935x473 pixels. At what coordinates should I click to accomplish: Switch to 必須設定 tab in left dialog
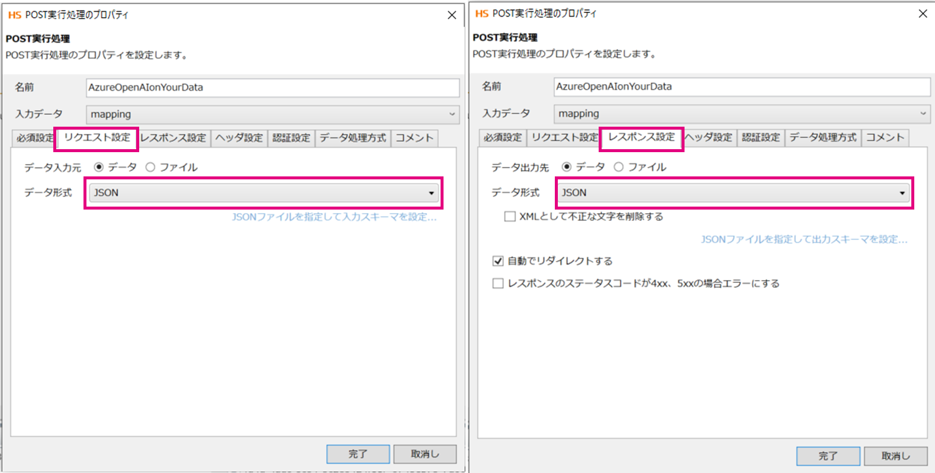pyautogui.click(x=34, y=138)
